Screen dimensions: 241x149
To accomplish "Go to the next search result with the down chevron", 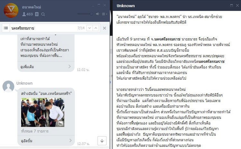I will (x=90, y=28).
